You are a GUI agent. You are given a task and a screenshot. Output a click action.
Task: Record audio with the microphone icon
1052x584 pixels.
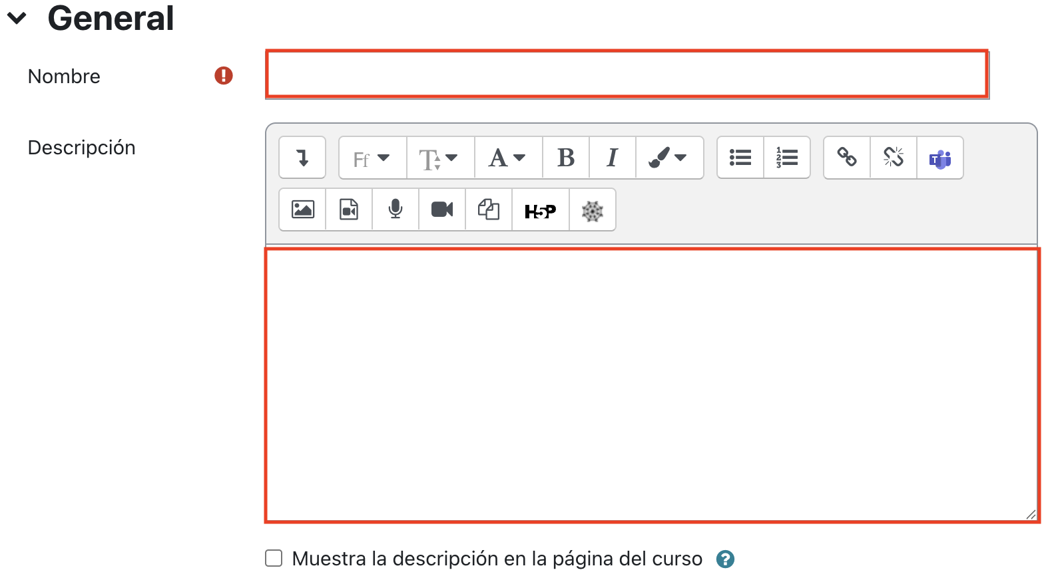[x=395, y=210]
